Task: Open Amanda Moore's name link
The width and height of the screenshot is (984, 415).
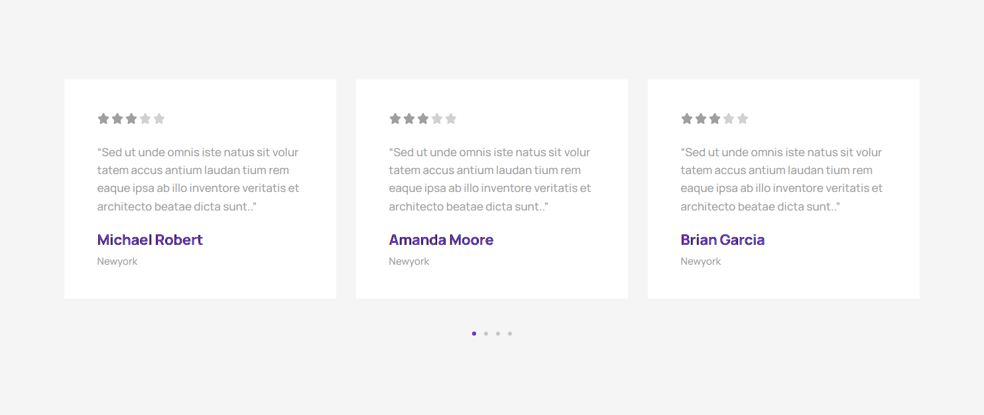Action: point(441,240)
